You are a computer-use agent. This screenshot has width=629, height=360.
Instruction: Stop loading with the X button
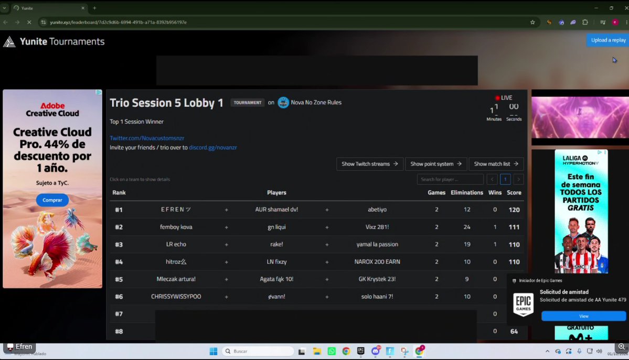pyautogui.click(x=29, y=23)
